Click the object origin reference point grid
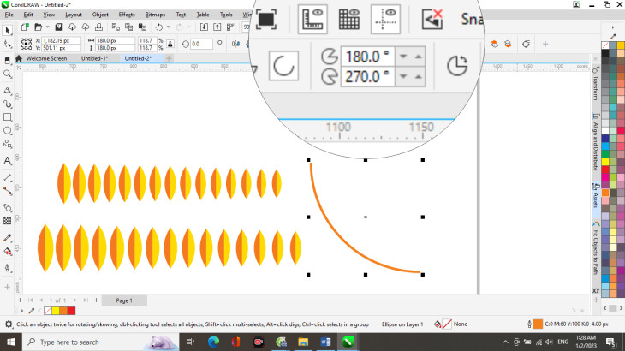Screen dimensions: 625x351 pyautogui.click(x=26, y=44)
